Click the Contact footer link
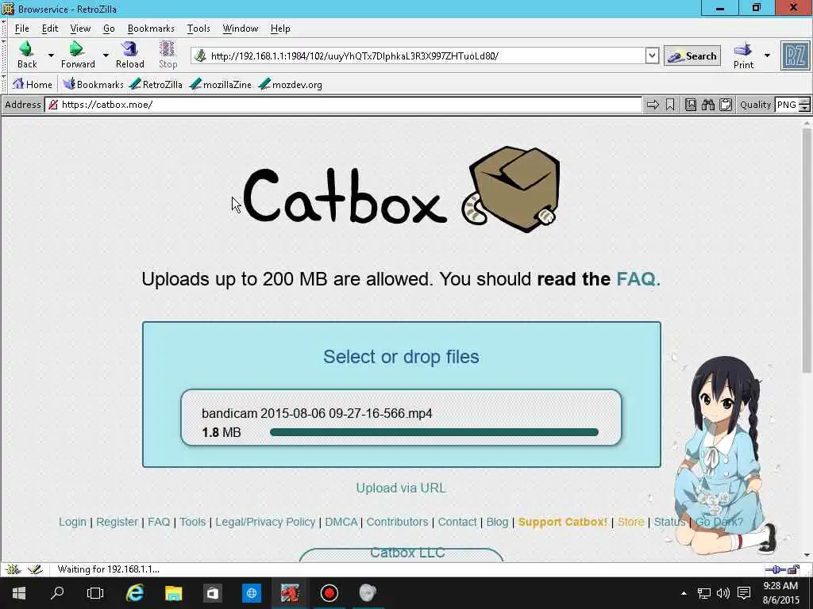Screen dimensions: 813x609 click(x=457, y=522)
